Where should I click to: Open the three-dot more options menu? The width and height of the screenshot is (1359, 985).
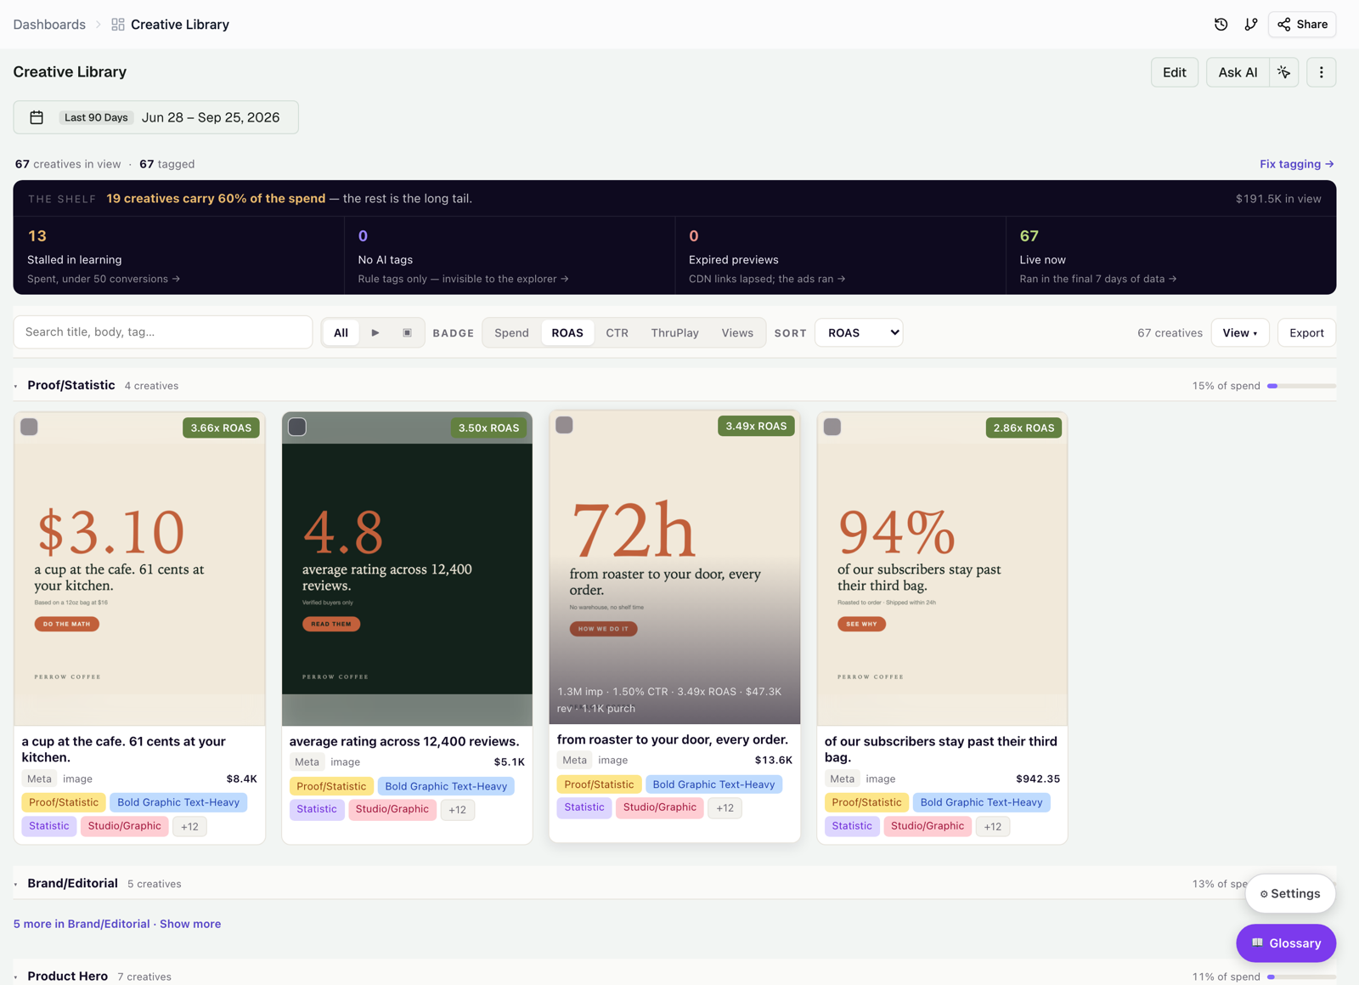click(1321, 72)
